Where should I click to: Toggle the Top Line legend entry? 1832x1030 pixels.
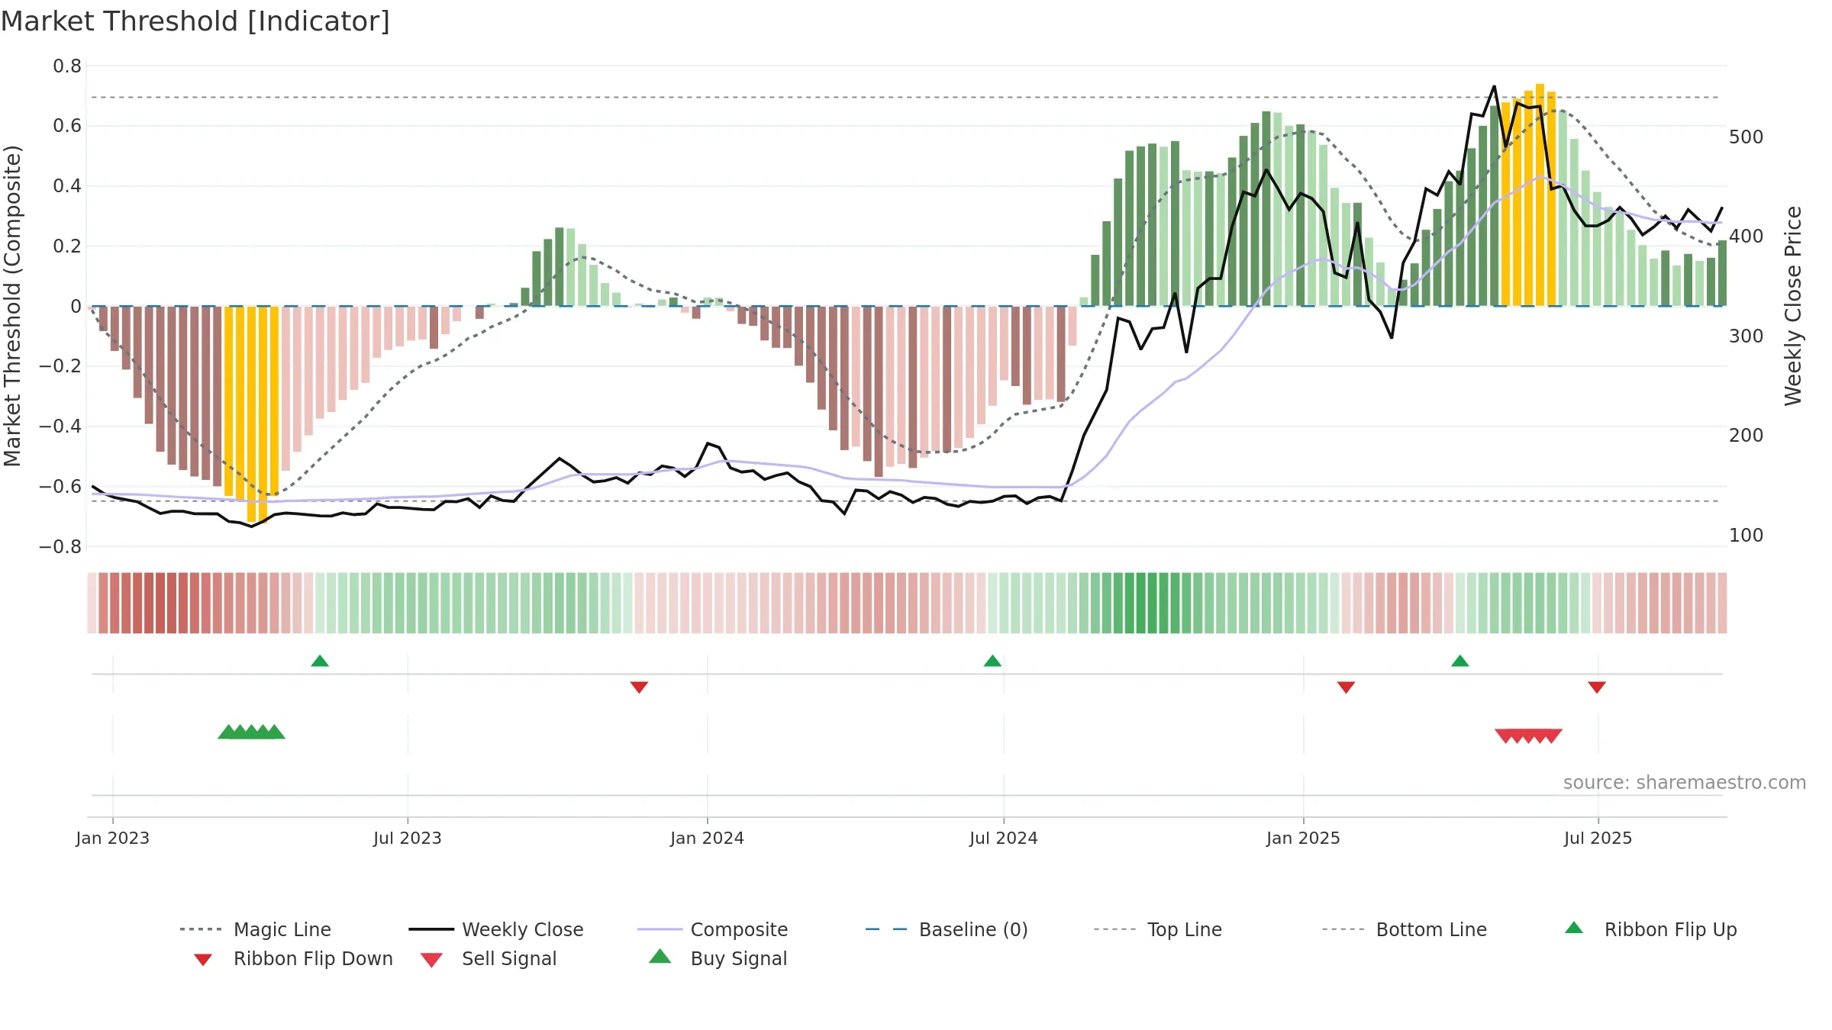click(1157, 929)
